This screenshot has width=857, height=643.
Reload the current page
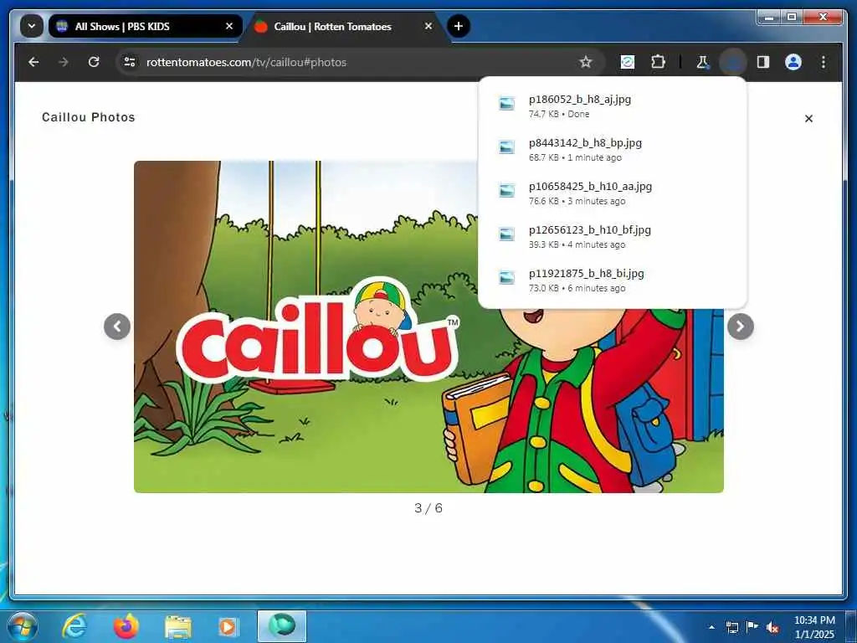point(94,62)
